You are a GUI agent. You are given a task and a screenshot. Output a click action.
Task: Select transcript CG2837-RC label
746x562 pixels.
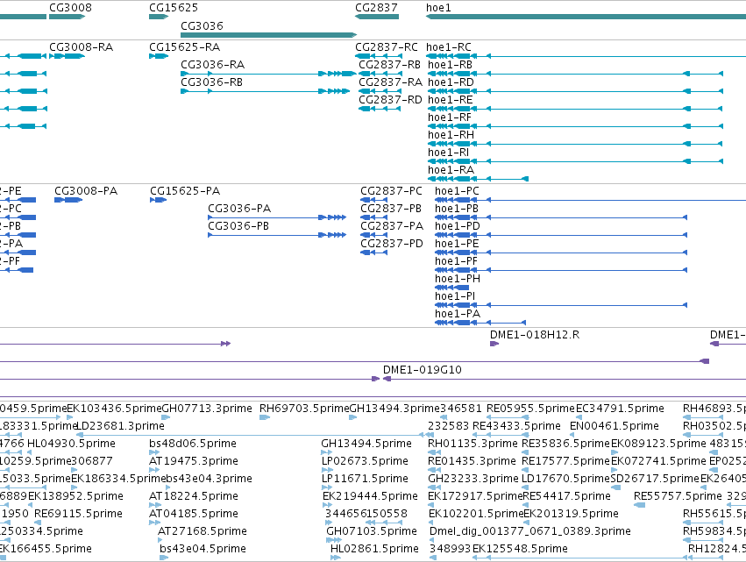[x=387, y=47]
